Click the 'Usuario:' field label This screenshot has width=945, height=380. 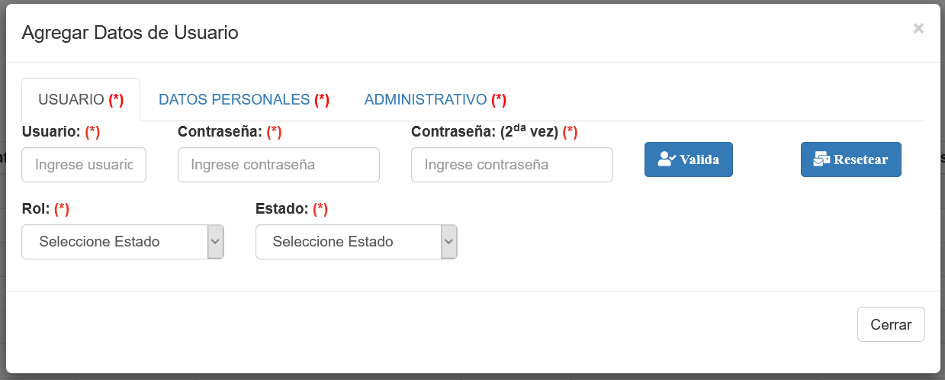click(x=52, y=131)
